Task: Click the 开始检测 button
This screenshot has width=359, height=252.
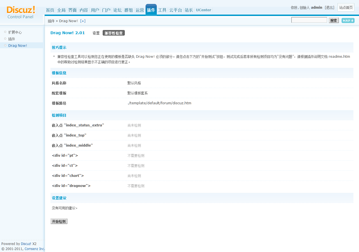Action: click(x=59, y=221)
